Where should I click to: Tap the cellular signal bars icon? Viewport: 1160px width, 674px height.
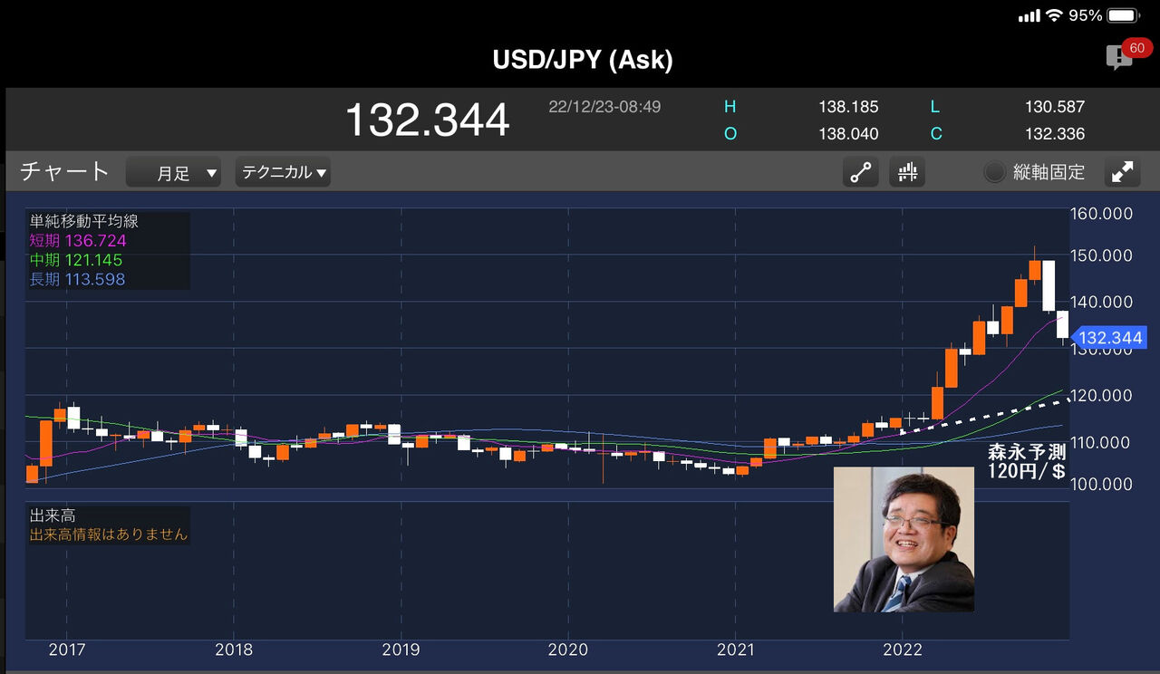pyautogui.click(x=1029, y=16)
